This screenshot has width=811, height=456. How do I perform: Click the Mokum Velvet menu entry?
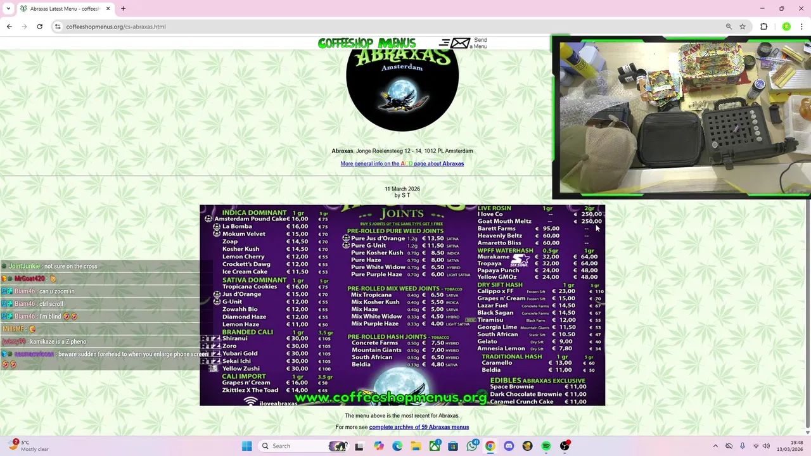tap(244, 234)
